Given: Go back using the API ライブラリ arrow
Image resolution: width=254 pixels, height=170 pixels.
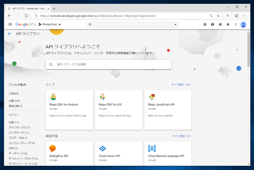Looking at the screenshot, I should click(x=10, y=34).
